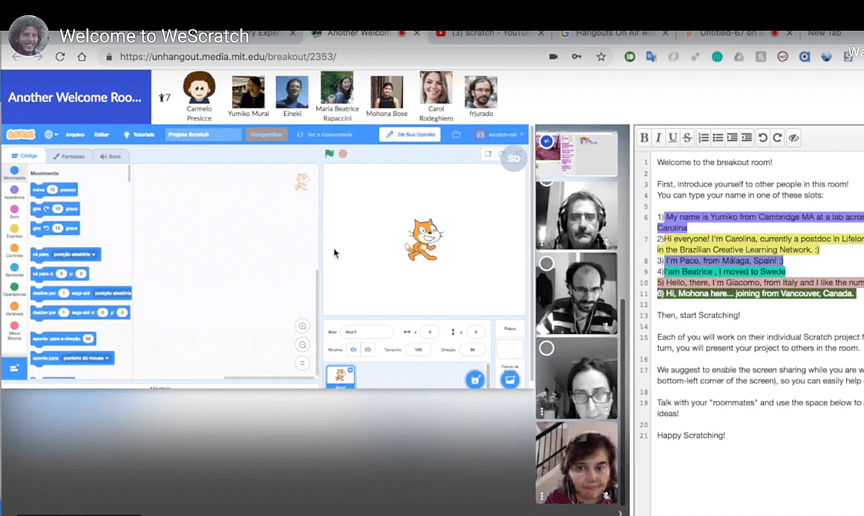
Task: Open the Arquivo menu in Scratch
Action: pos(75,134)
